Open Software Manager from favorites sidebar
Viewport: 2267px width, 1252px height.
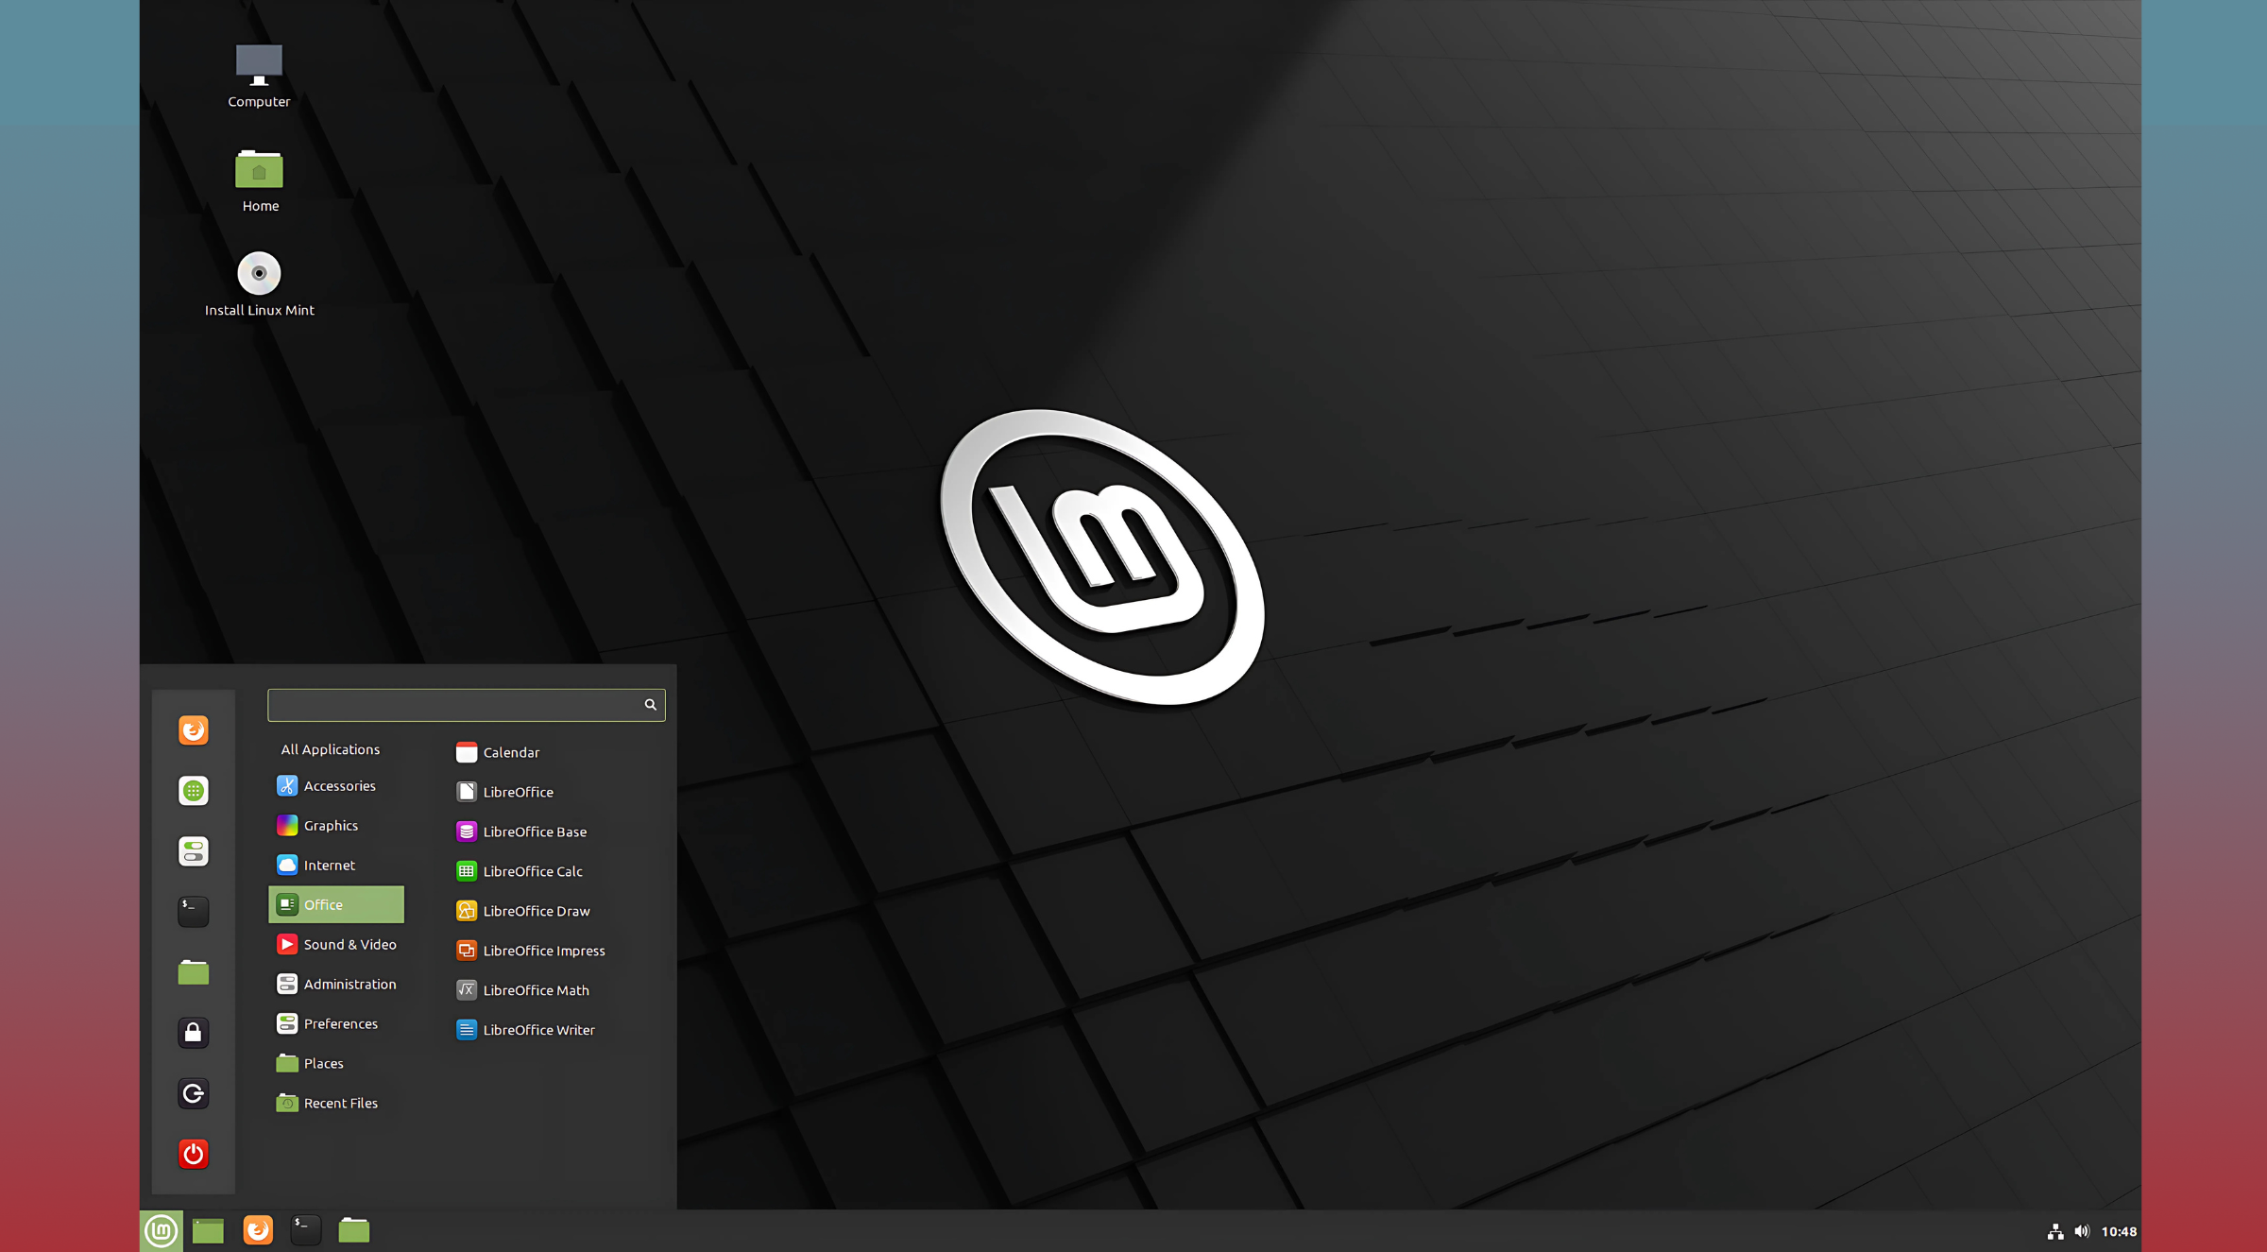point(194,791)
